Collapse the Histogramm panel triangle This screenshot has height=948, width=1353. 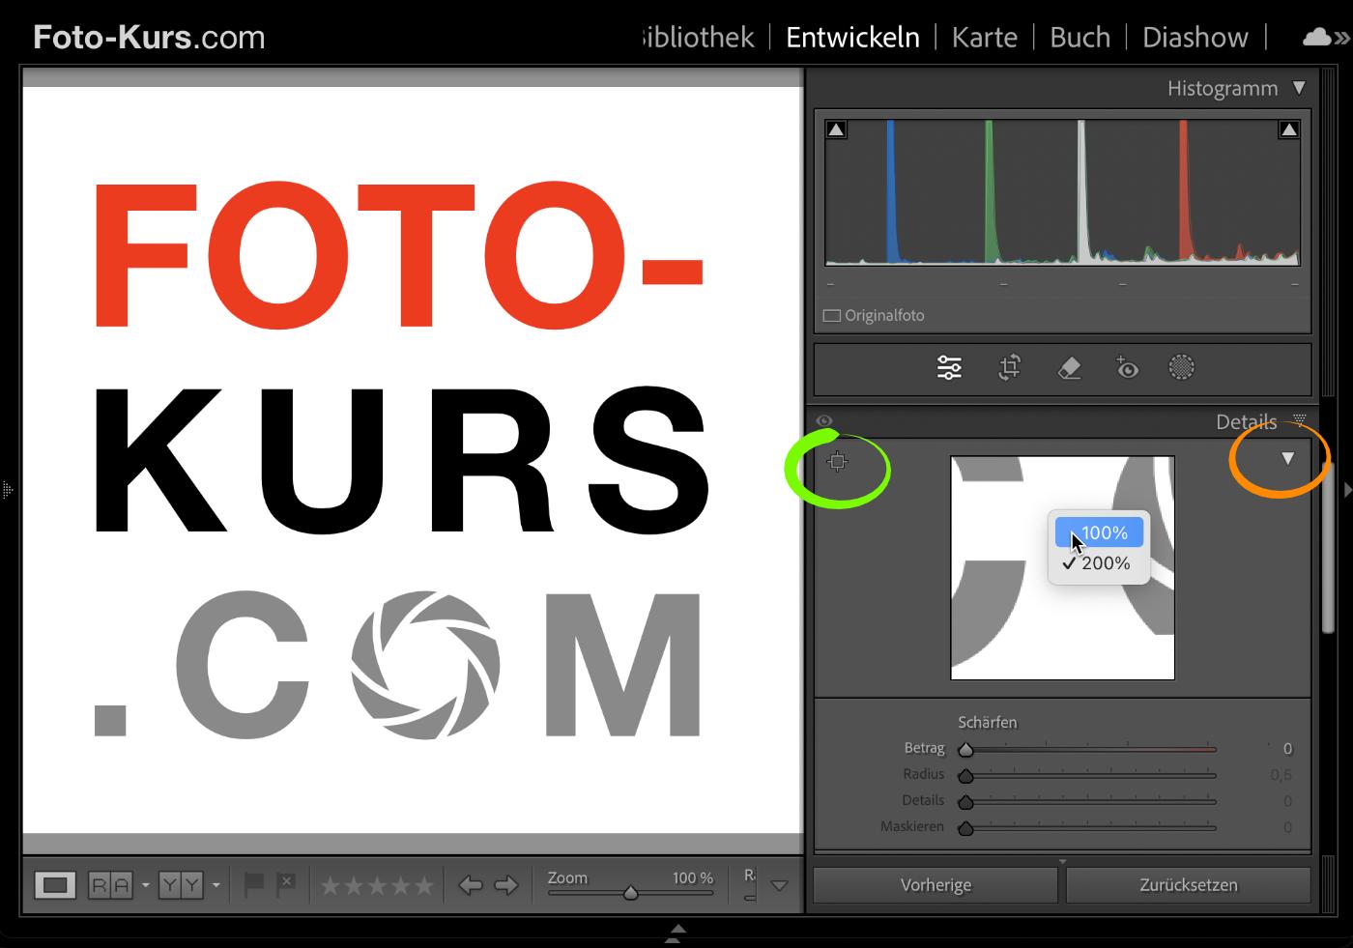pos(1299,88)
